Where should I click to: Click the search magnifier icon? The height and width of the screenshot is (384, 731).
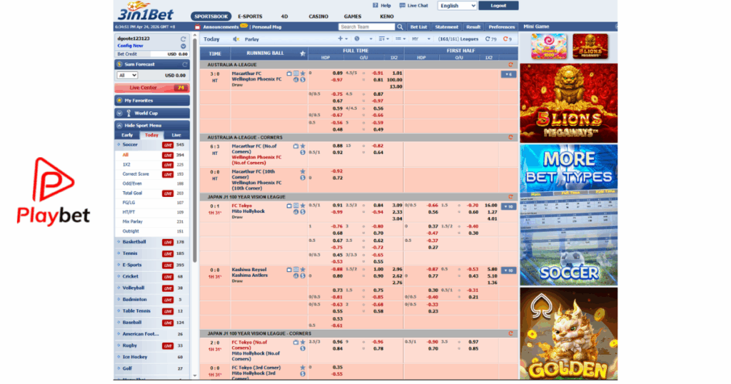[x=400, y=27]
